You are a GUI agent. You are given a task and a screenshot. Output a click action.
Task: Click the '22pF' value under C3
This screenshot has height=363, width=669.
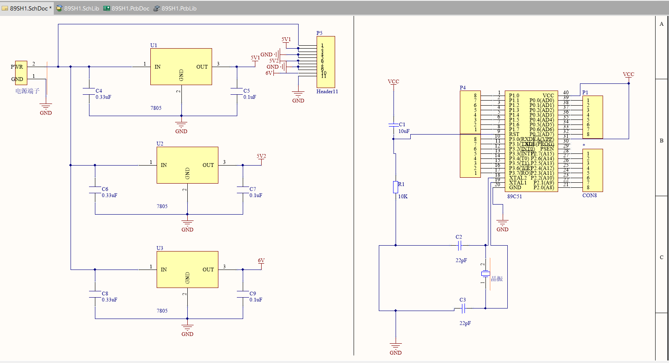[465, 323]
